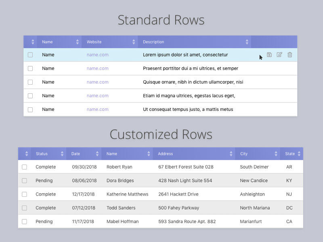Image resolution: width=323 pixels, height=242 pixels.
Task: Click the city Marianfurt
Action: click(x=251, y=221)
